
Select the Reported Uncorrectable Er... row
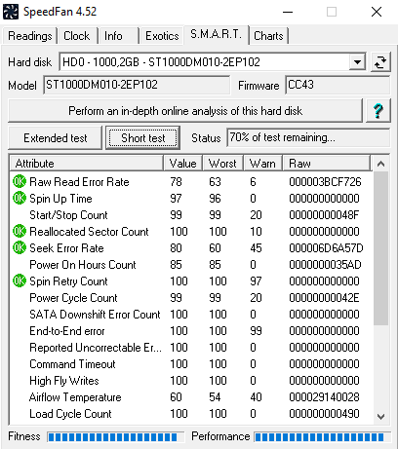192,348
